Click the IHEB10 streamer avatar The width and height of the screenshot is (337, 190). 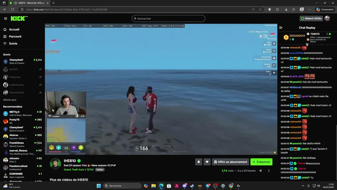click(x=56, y=164)
